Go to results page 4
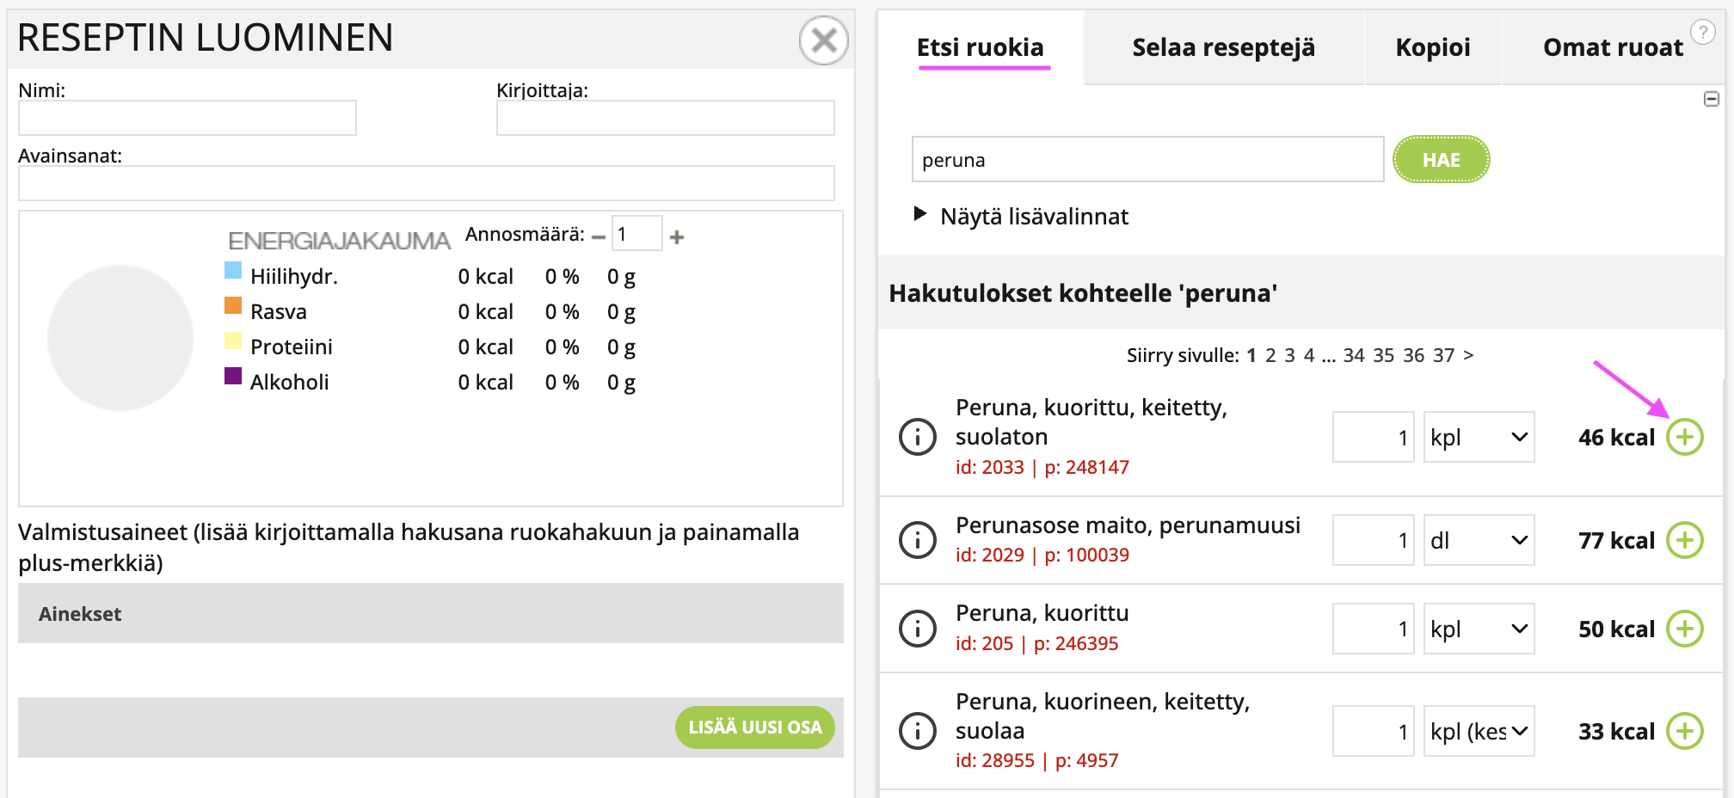The height and width of the screenshot is (798, 1734). pyautogui.click(x=1307, y=355)
